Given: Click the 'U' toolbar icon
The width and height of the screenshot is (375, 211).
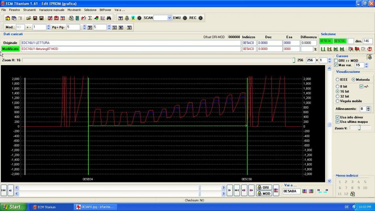Looking at the screenshot, I should pyautogui.click(x=129, y=28).
